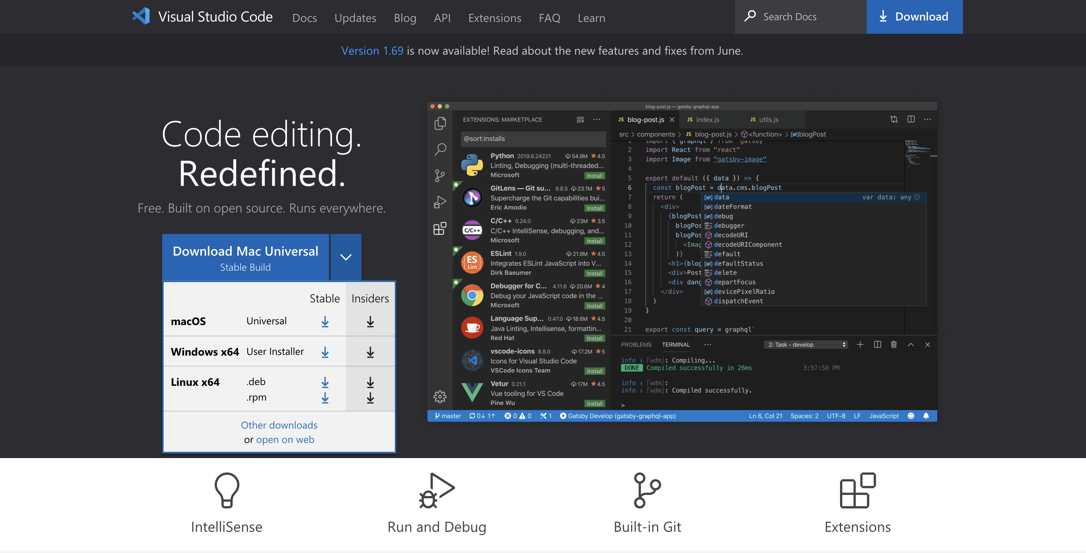Click the blue Download button in header

pyautogui.click(x=914, y=17)
